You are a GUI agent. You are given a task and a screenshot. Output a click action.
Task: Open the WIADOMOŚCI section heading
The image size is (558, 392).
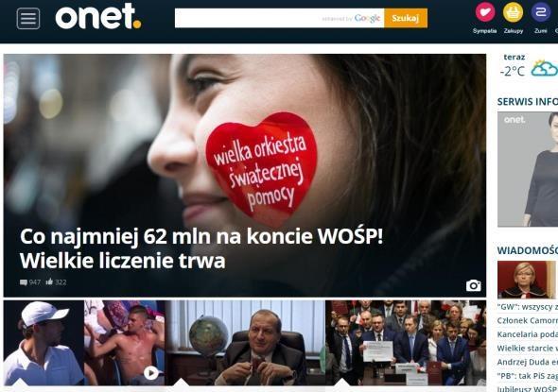(x=528, y=250)
